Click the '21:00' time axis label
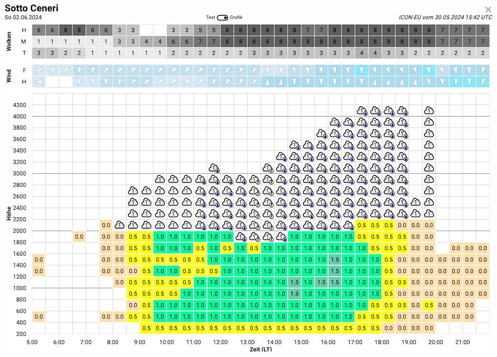Image resolution: width=497 pixels, height=357 pixels. [462, 342]
